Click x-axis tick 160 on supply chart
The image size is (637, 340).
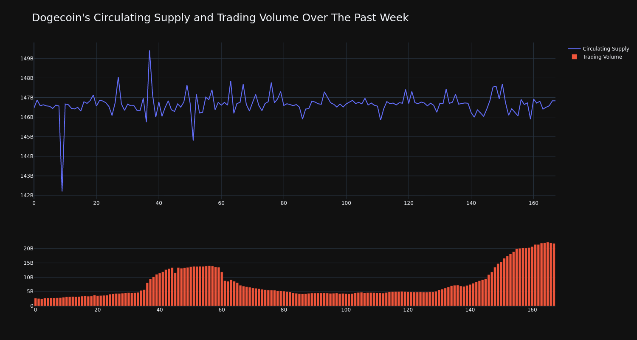[533, 203]
